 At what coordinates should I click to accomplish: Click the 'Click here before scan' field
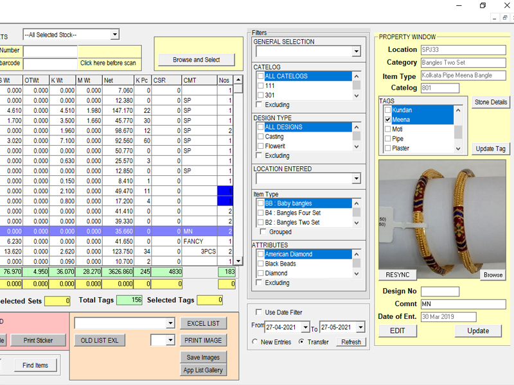pyautogui.click(x=109, y=63)
